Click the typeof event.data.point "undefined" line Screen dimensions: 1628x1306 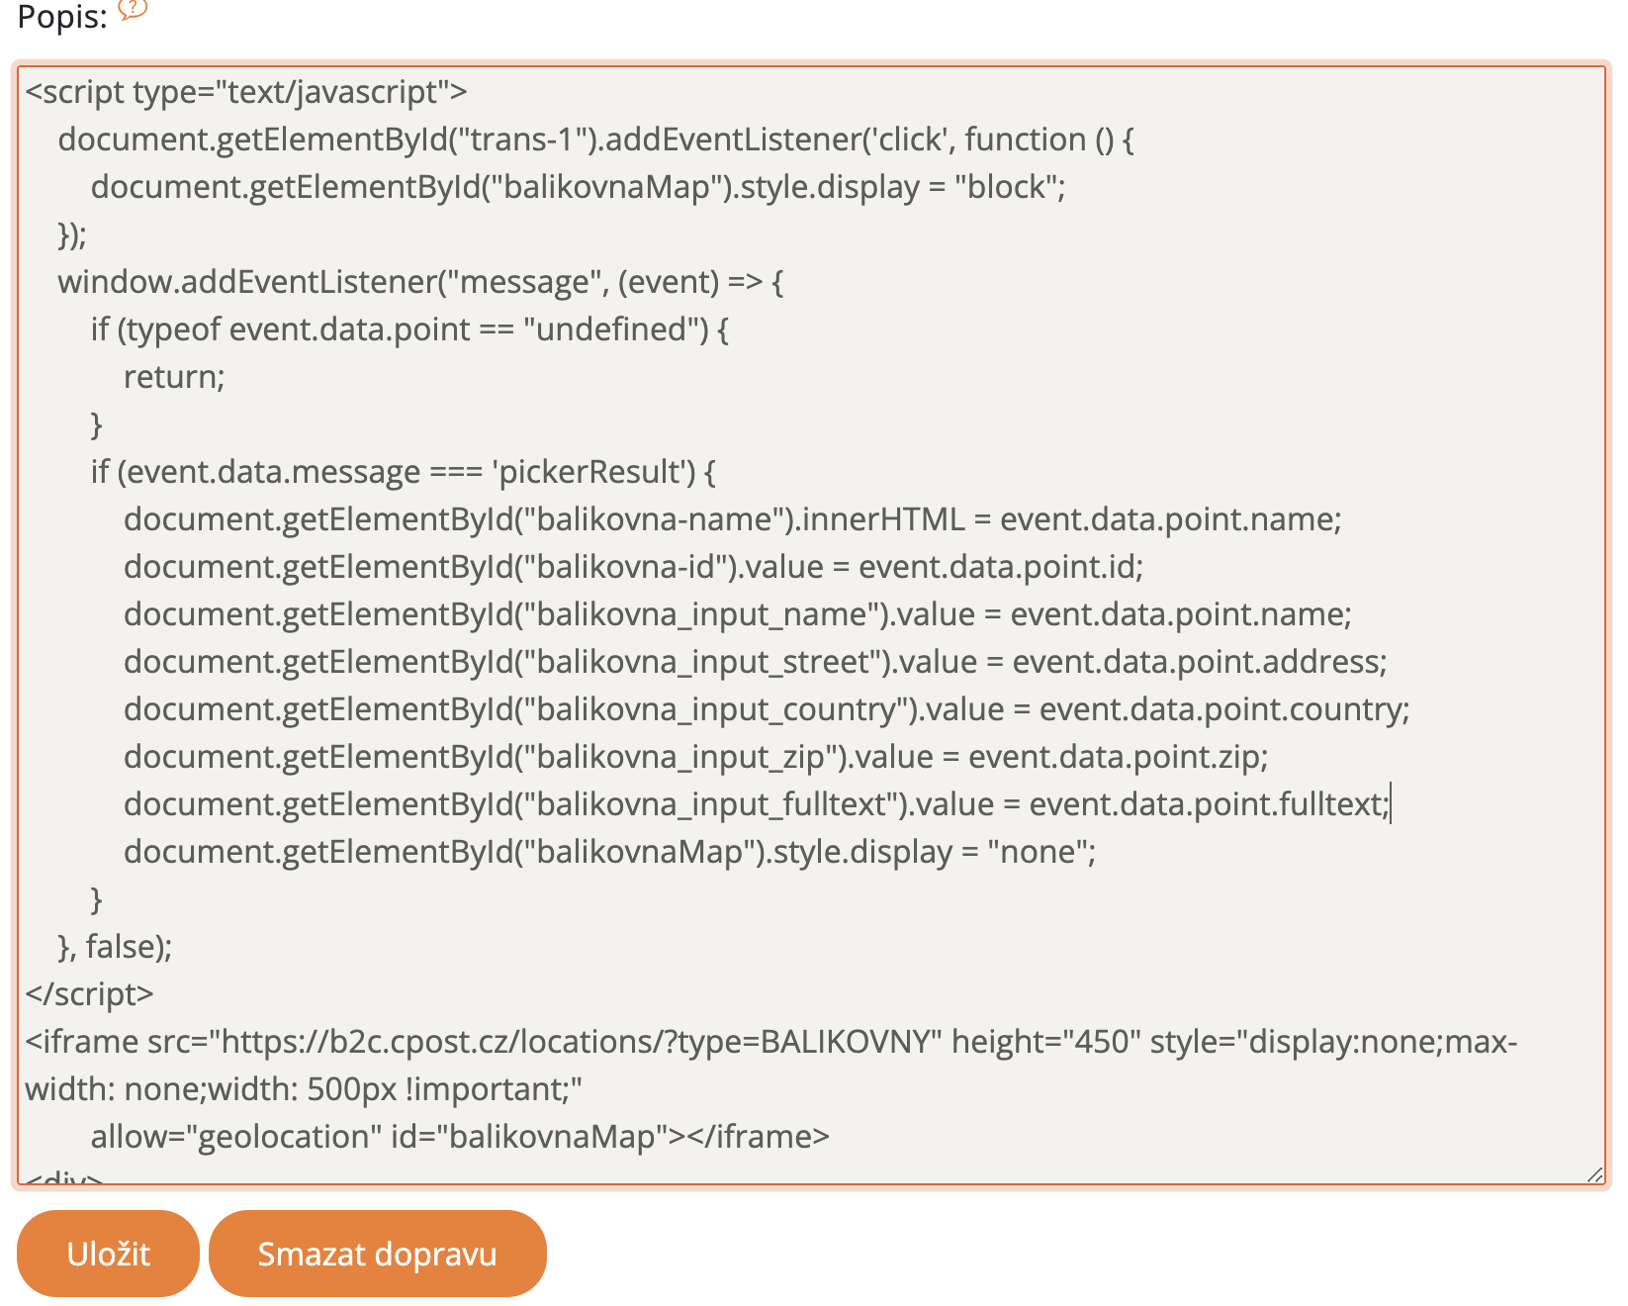point(409,329)
